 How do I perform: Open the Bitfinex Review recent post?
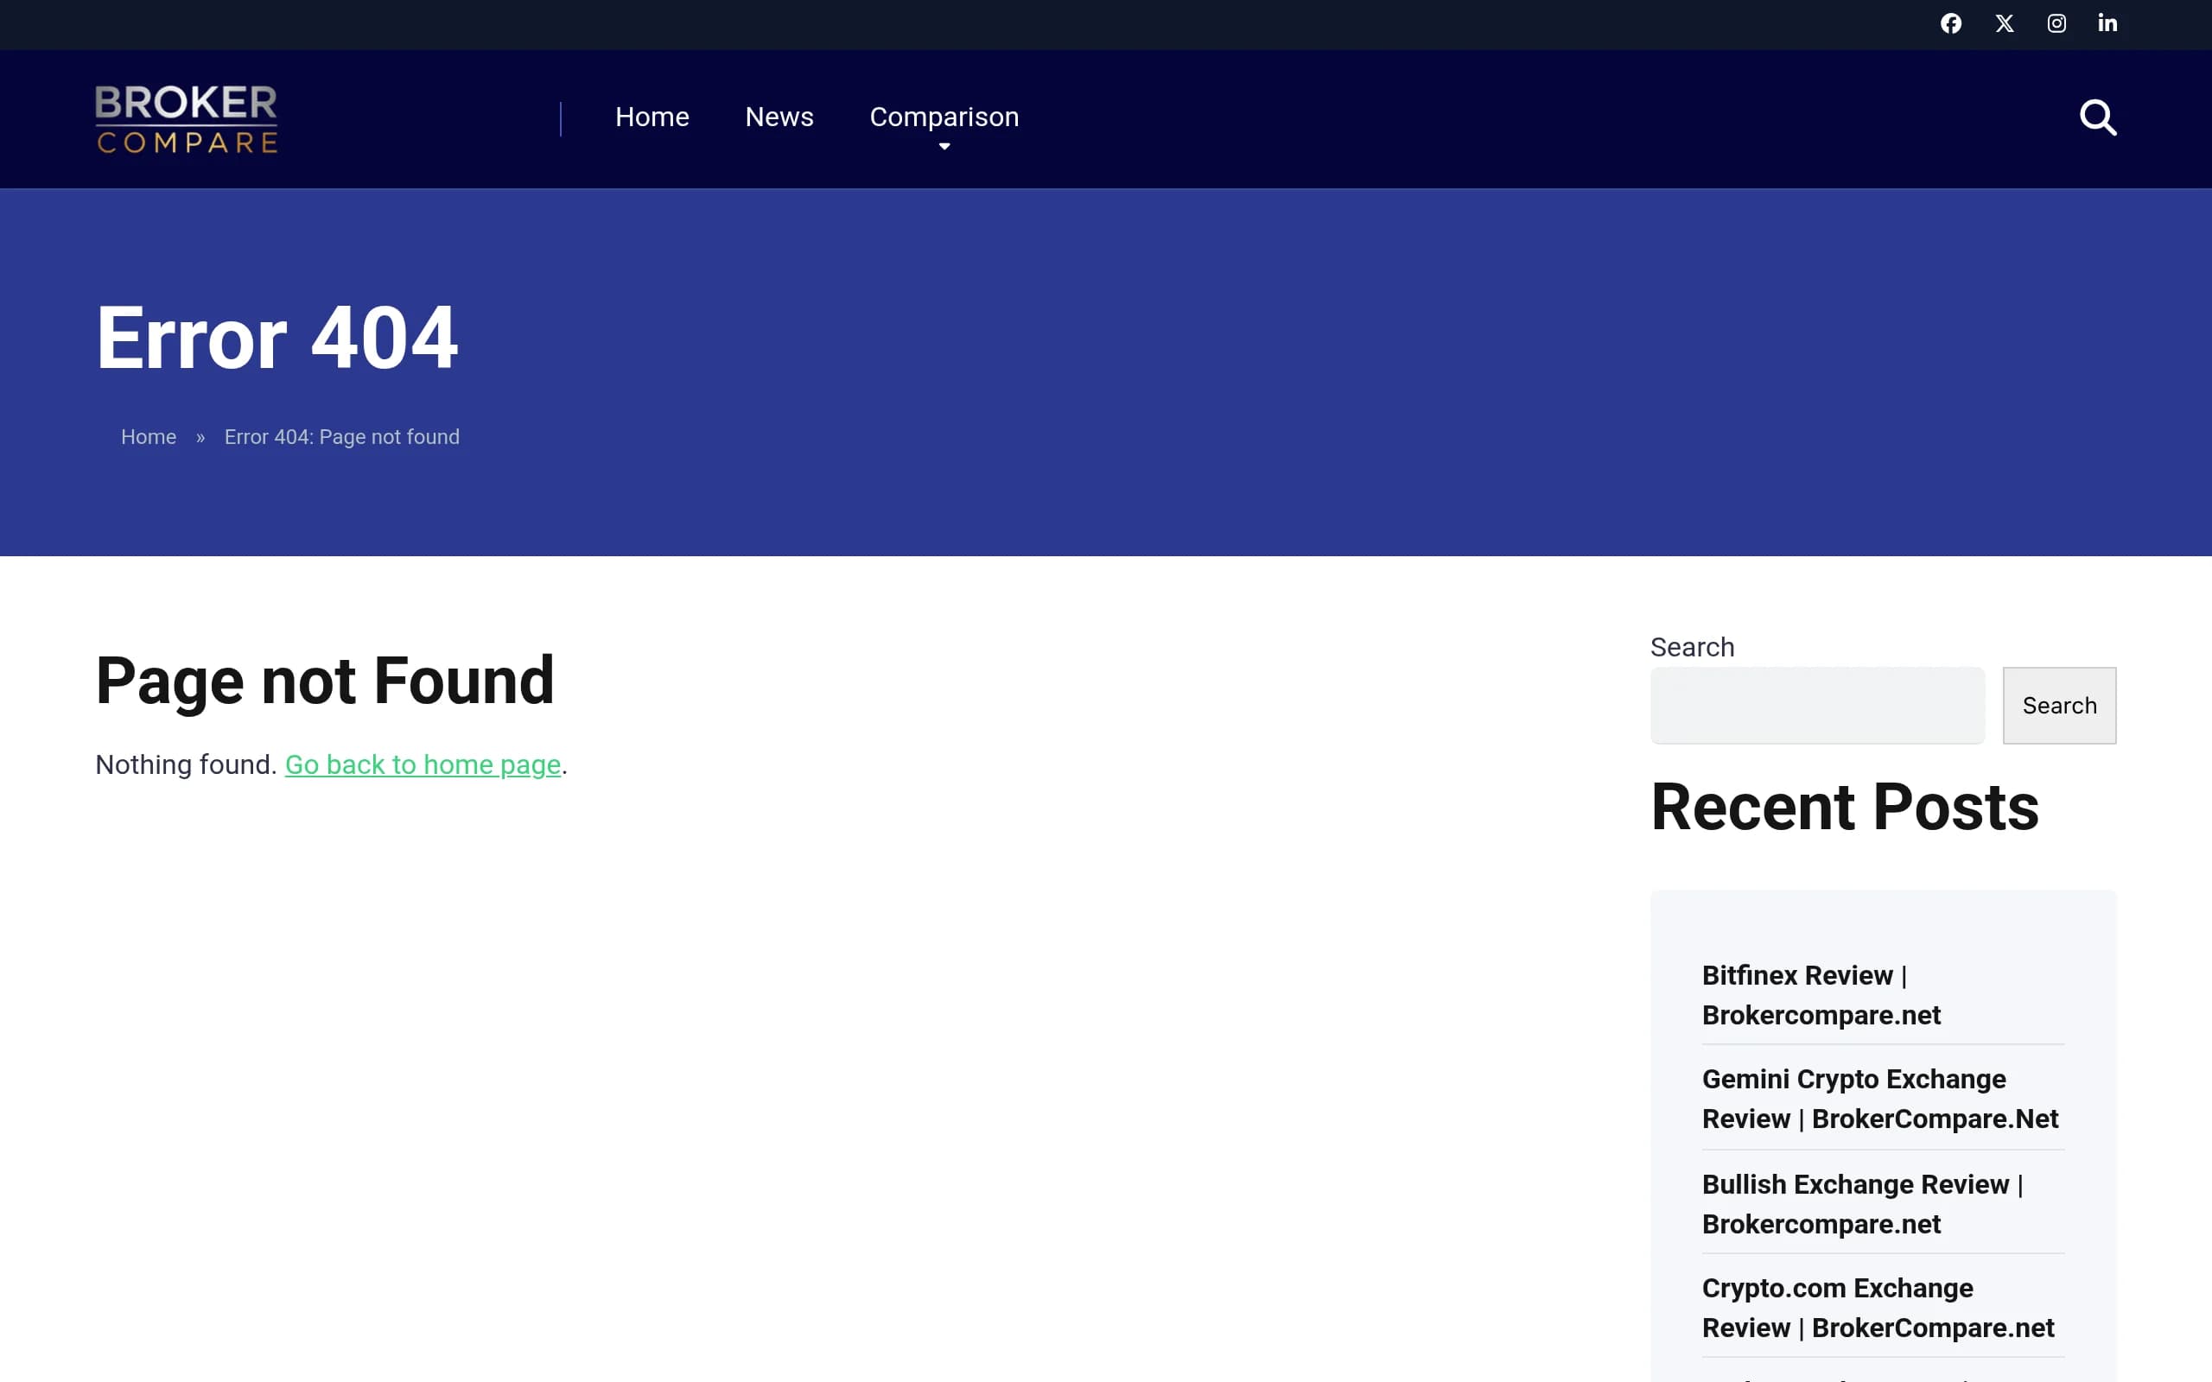(1821, 995)
